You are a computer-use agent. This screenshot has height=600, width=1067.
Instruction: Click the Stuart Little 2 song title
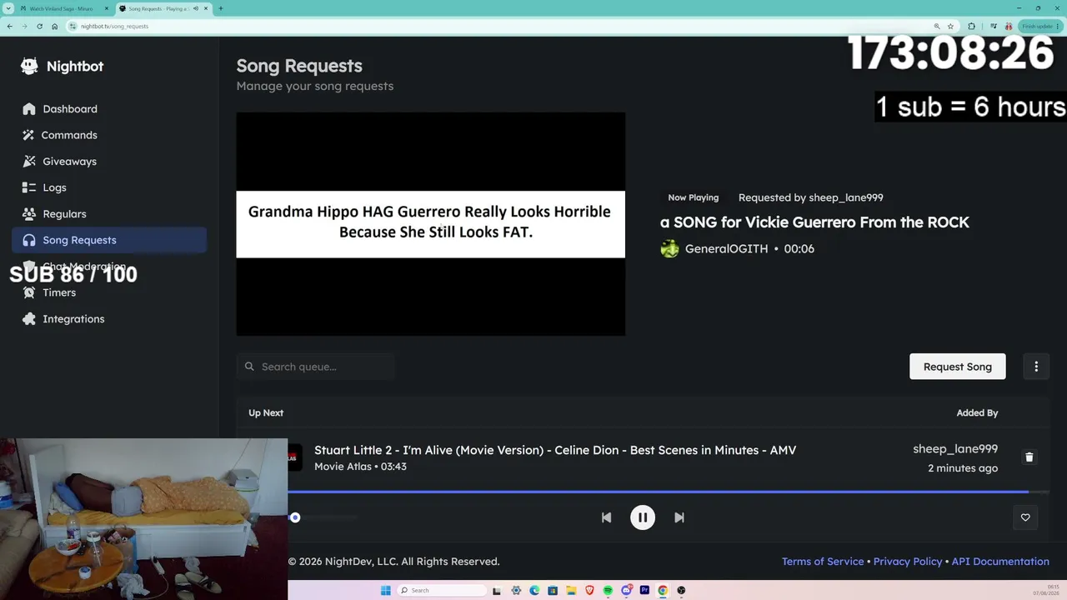555,450
